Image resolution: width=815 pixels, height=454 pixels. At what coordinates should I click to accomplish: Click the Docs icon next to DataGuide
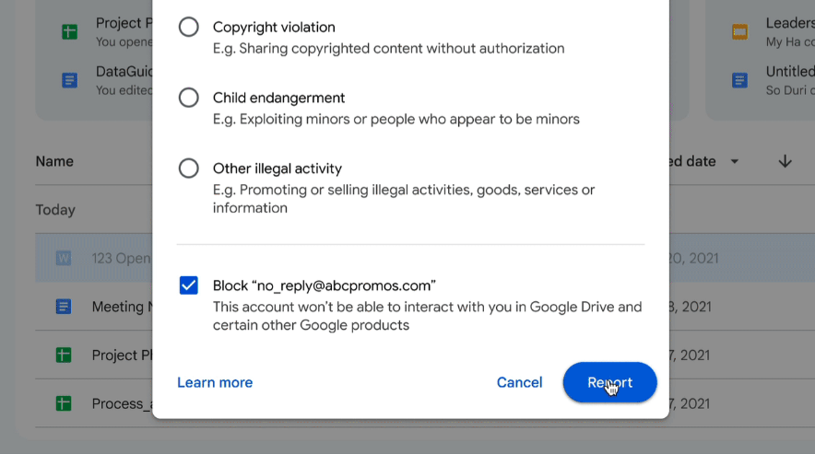69,80
